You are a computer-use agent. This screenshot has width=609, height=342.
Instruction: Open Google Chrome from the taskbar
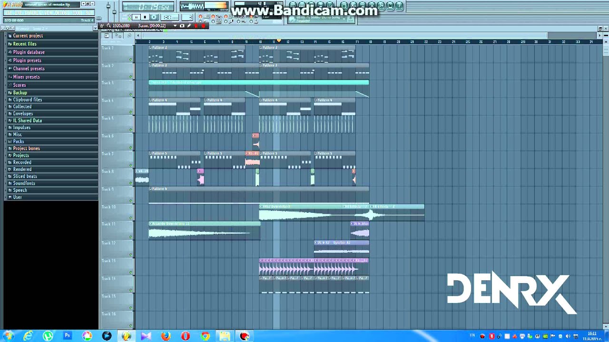(x=205, y=336)
